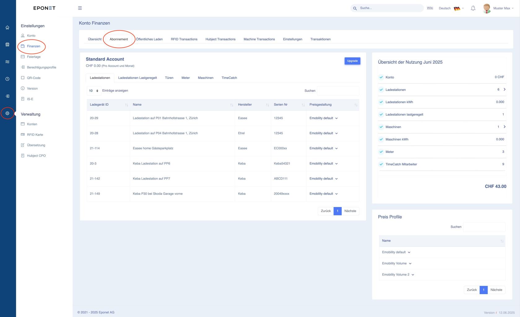Open the shop icon in left rail
This screenshot has height=317, width=520.
[x=7, y=44]
